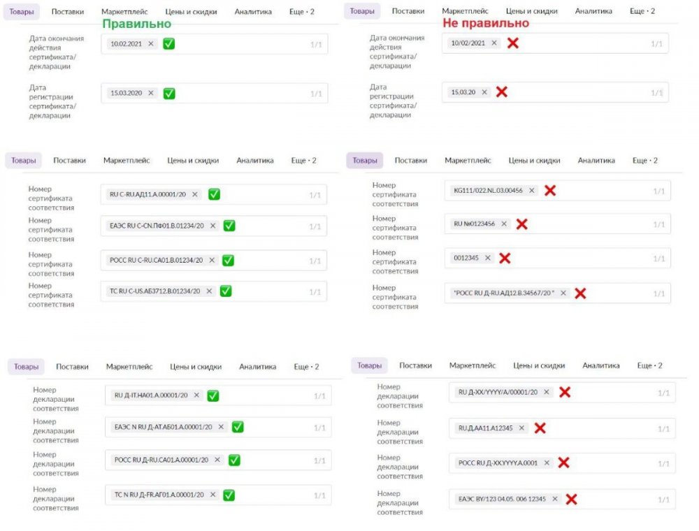Switch to "Маркетплейс" tab above the "10/02/2021" field
Screen dimensions: 699x531
(x=466, y=12)
